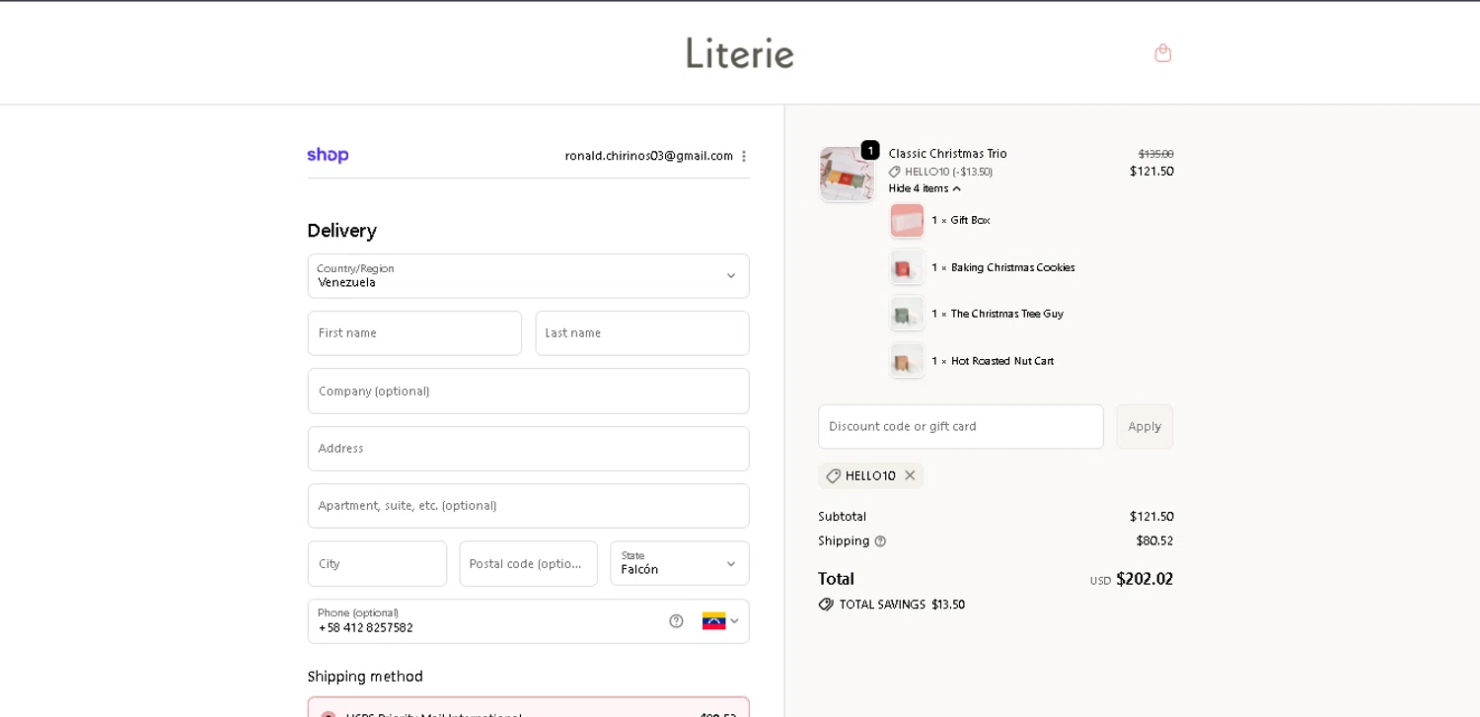Click the Delivery heading
The height and width of the screenshot is (717, 1480).
pos(341,231)
